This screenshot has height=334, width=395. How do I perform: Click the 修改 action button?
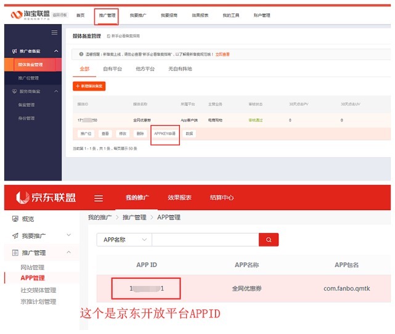pyautogui.click(x=123, y=134)
